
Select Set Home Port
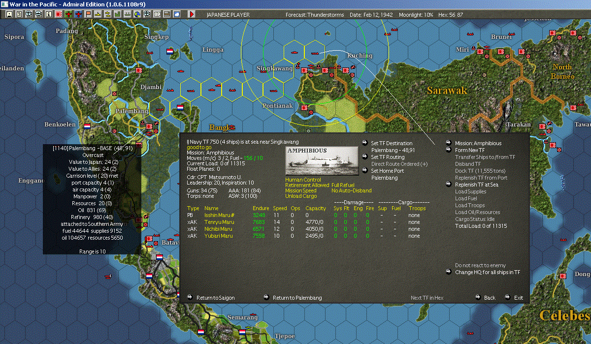click(387, 171)
